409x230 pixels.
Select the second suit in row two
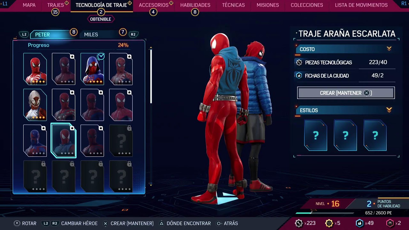coord(64,105)
